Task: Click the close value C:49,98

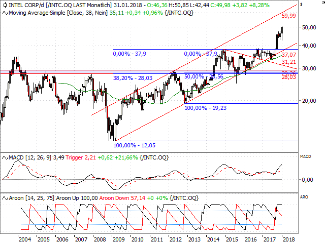Action: pyautogui.click(x=220, y=5)
